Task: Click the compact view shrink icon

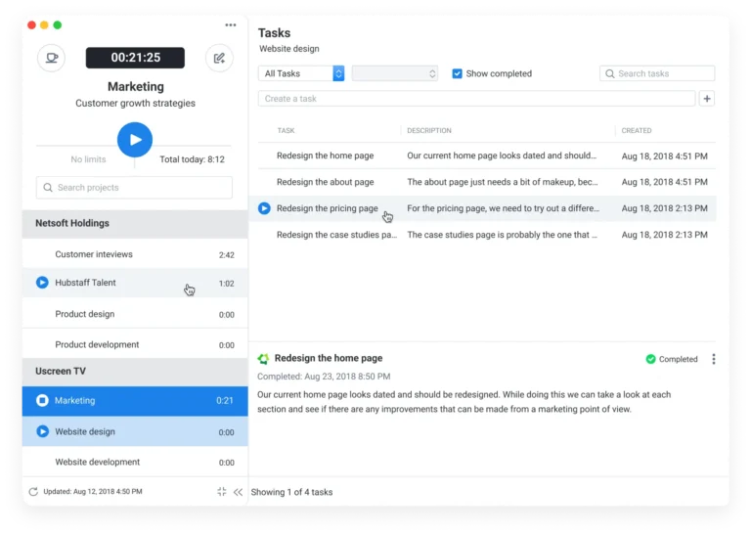Action: click(222, 492)
